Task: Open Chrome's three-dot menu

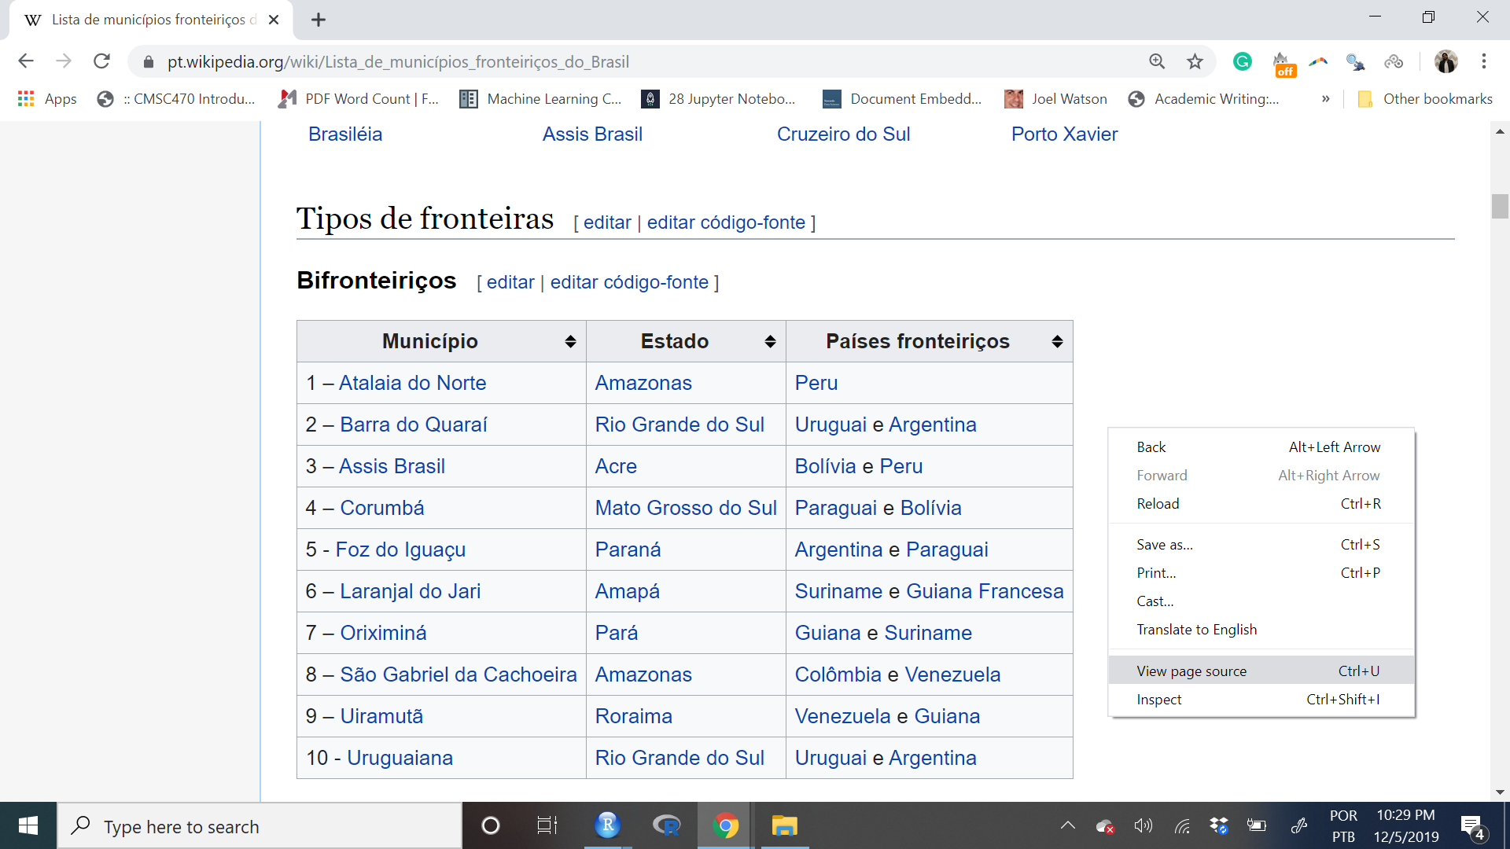Action: pyautogui.click(x=1483, y=61)
